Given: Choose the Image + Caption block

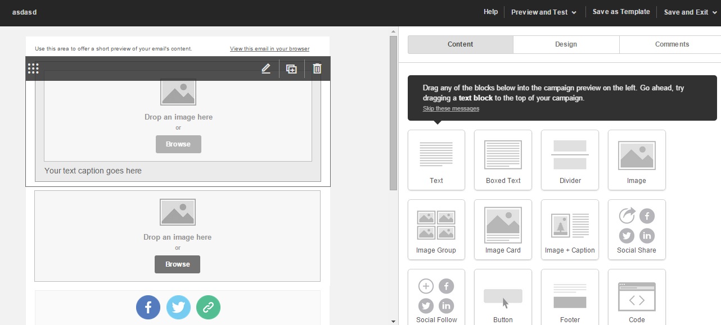Looking at the screenshot, I should click(x=570, y=230).
